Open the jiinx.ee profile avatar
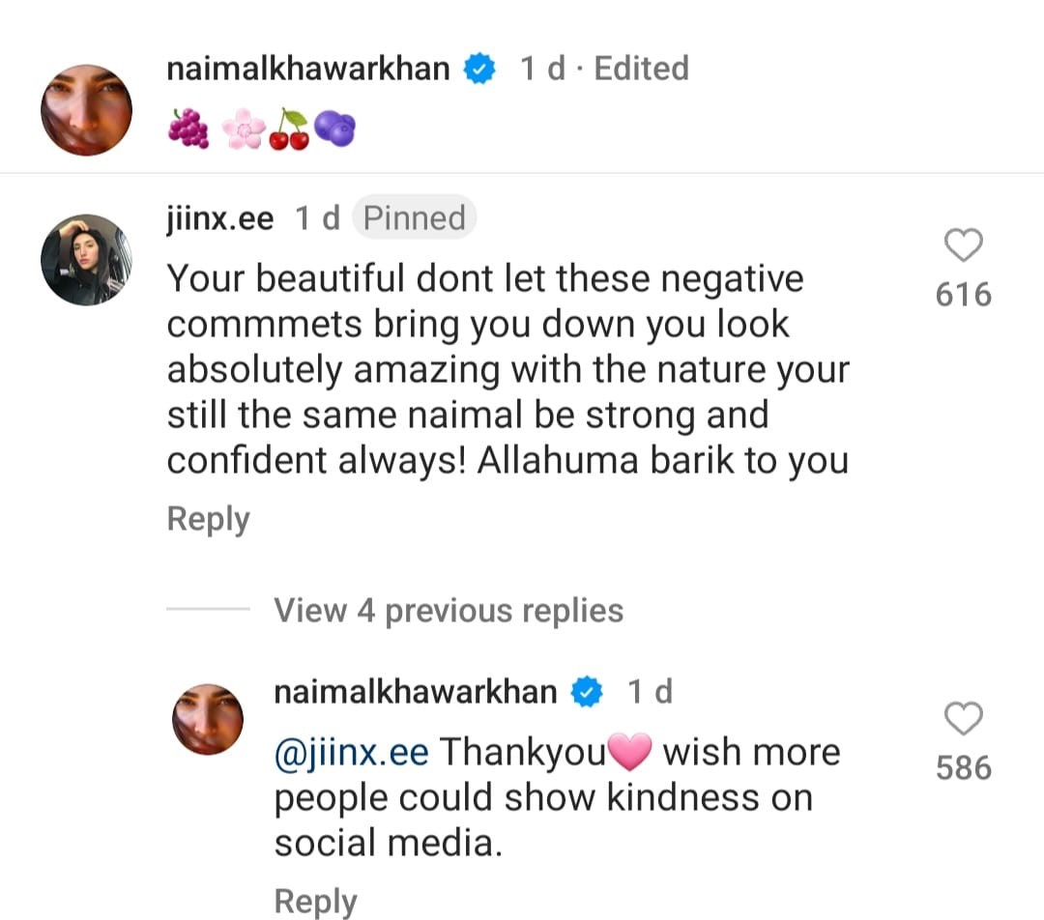Screen dimensions: 1044x920 (86, 260)
